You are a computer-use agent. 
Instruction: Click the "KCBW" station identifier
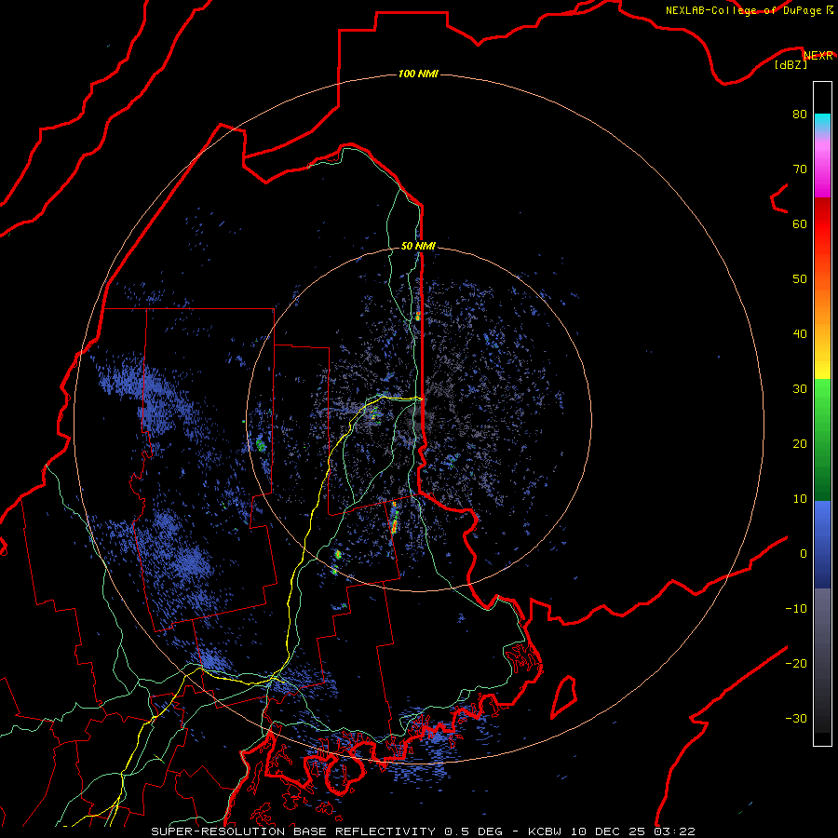coord(547,831)
